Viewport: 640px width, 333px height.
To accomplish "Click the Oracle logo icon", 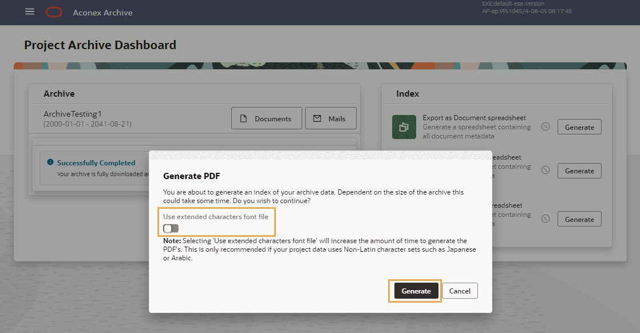I will [54, 12].
